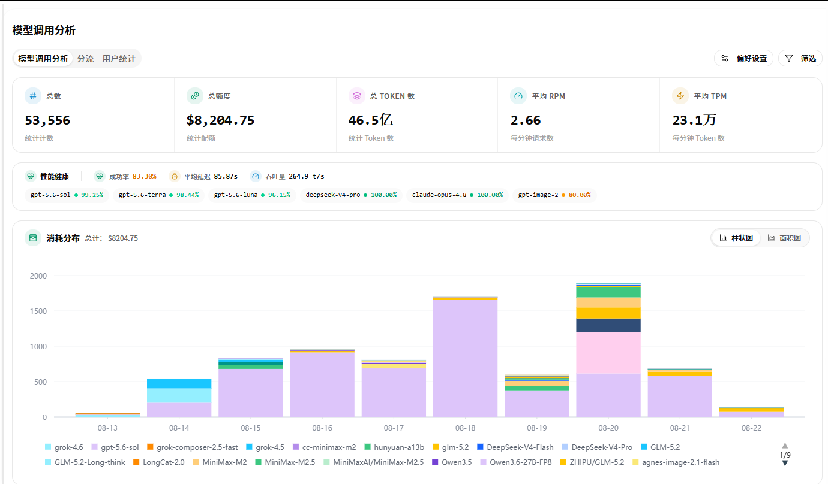Click the claude-opus-4.8 100.00% health chip
The height and width of the screenshot is (484, 828).
[457, 195]
